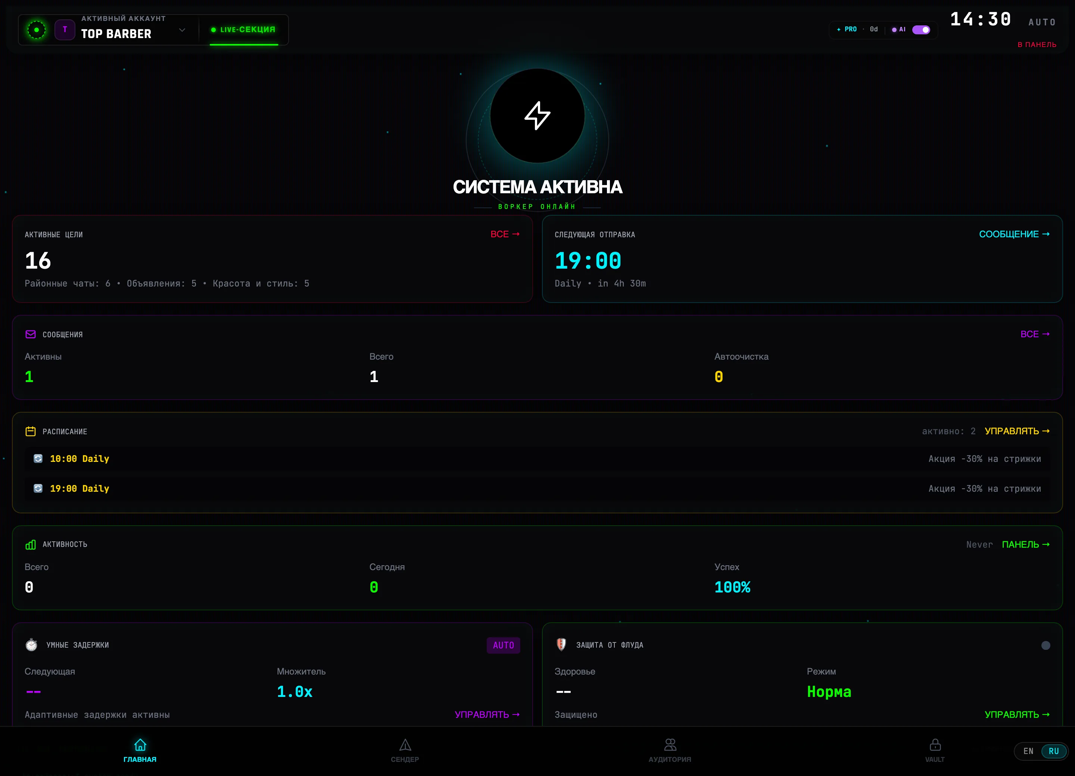Click the lightning bolt system power icon
Image resolution: width=1075 pixels, height=776 pixels.
coord(537,116)
